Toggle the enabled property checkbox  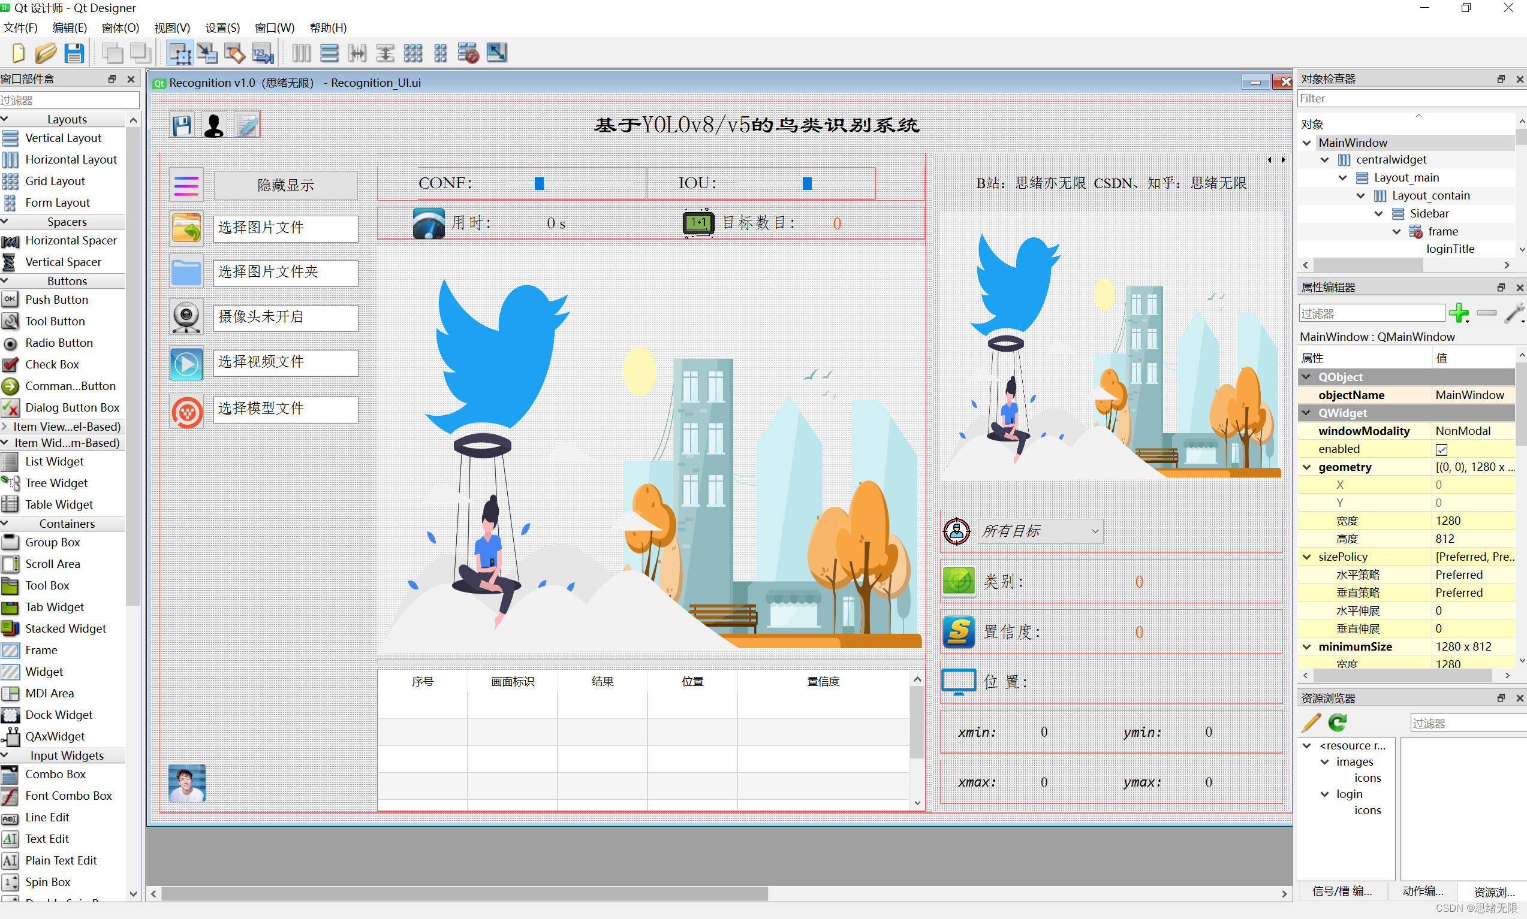coord(1441,449)
